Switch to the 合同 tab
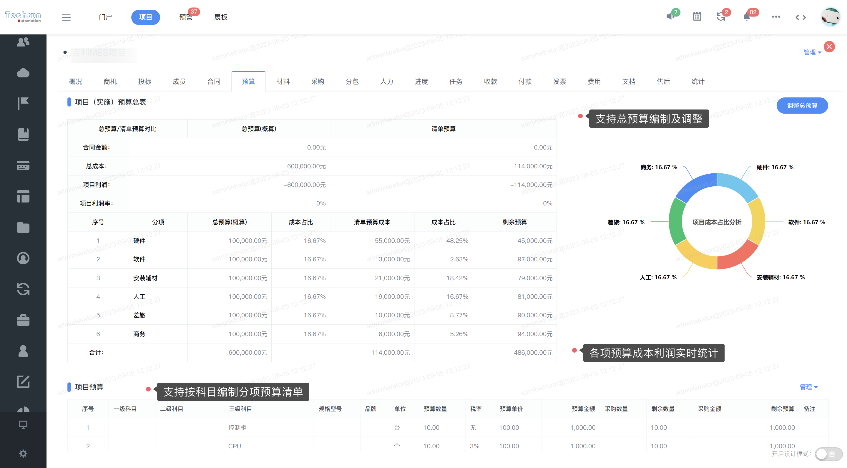The width and height of the screenshot is (847, 468). click(x=214, y=82)
